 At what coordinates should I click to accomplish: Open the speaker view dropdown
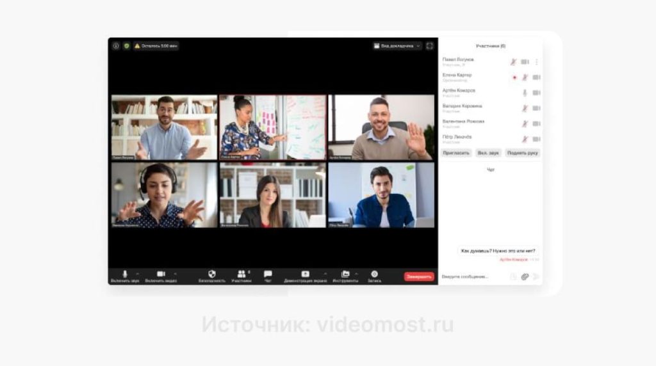pos(397,46)
